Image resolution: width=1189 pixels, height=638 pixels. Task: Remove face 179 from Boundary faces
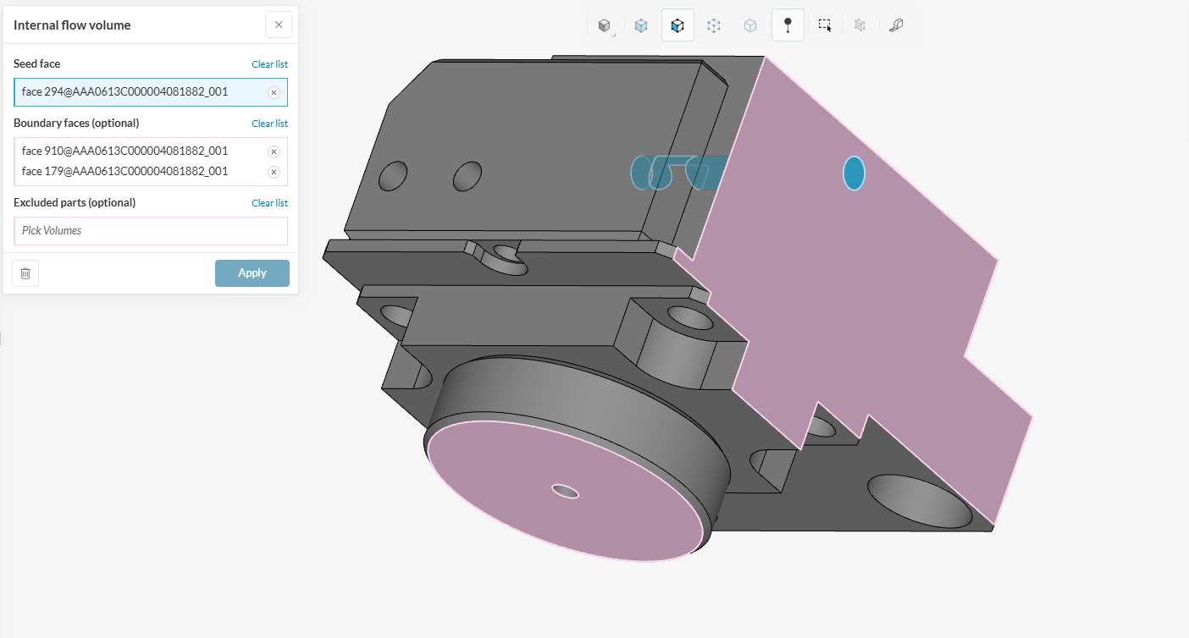pyautogui.click(x=274, y=172)
